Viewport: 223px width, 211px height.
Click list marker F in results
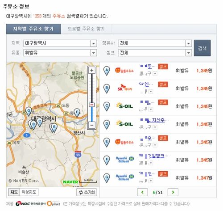[x=107, y=160]
